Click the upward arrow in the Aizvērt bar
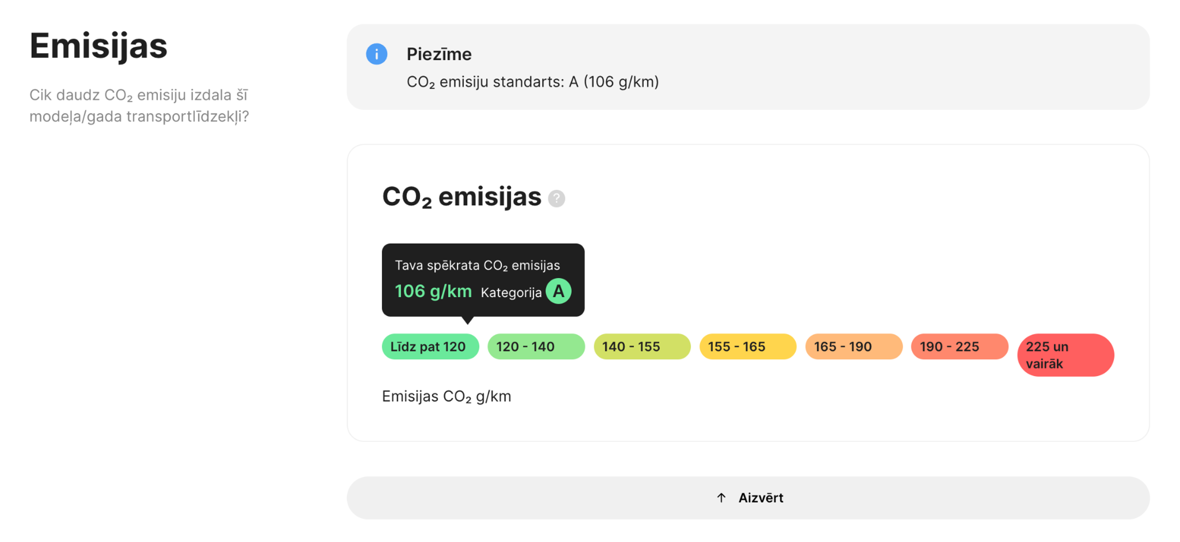Viewport: 1180px width, 542px height. click(x=722, y=497)
